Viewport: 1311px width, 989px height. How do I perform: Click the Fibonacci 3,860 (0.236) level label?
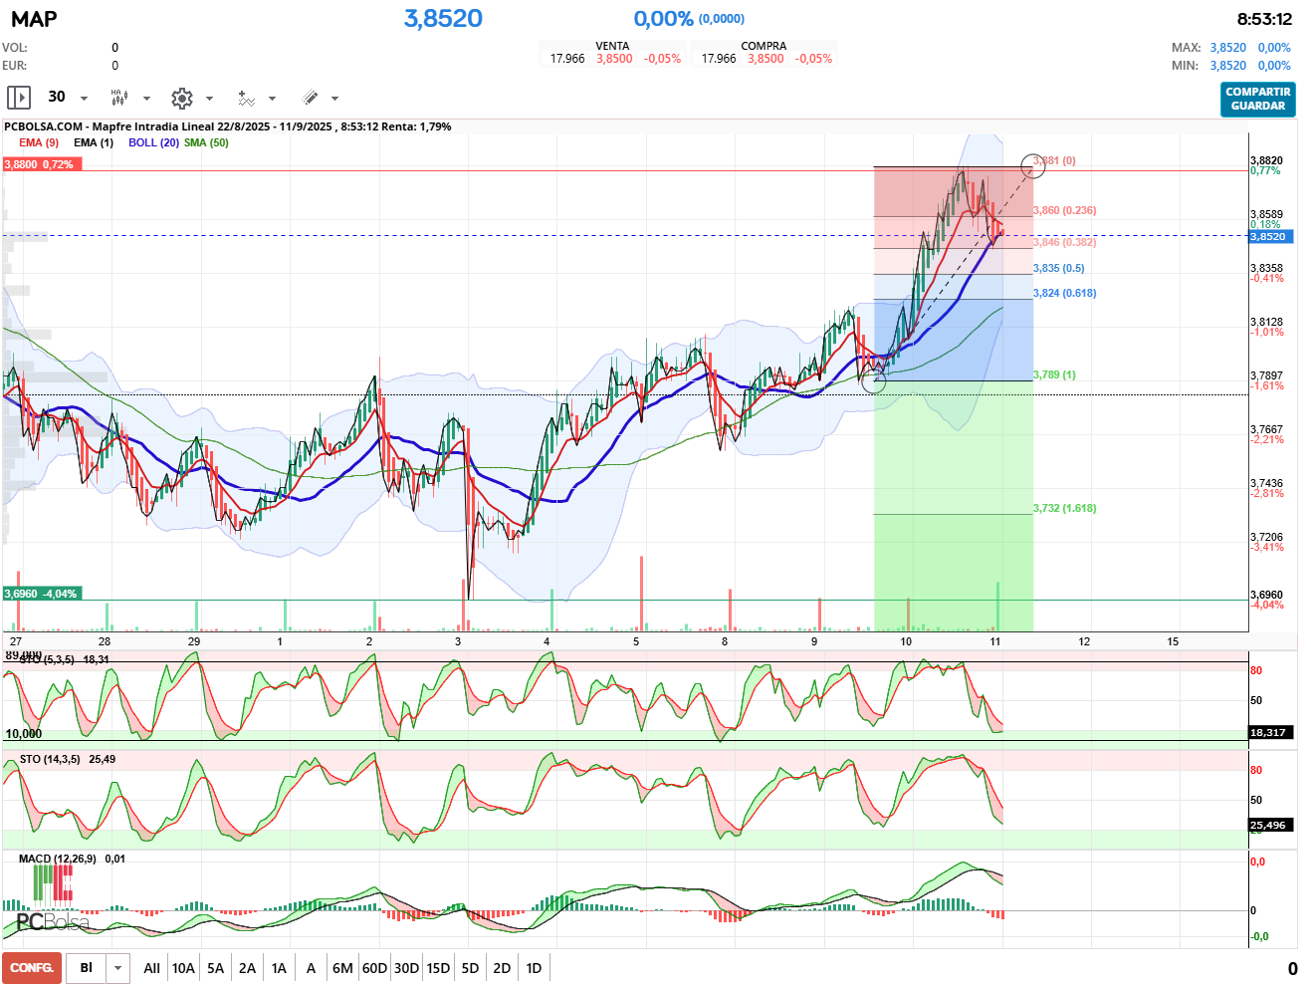tap(1064, 210)
